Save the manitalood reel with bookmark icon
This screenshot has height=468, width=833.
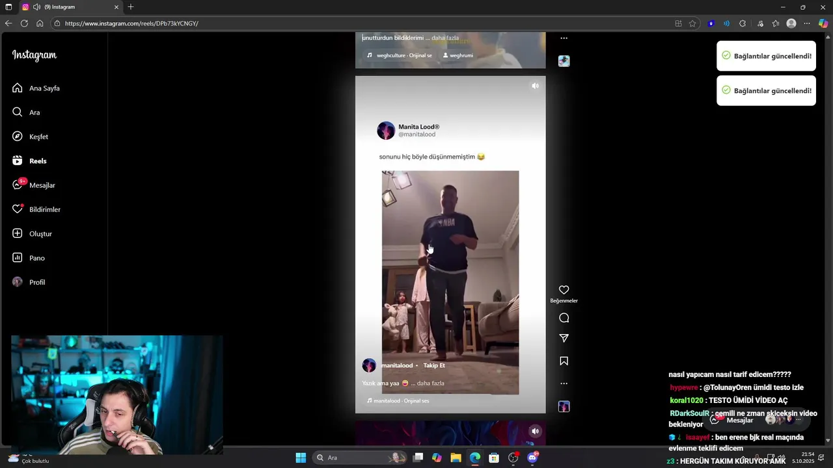[x=564, y=361]
